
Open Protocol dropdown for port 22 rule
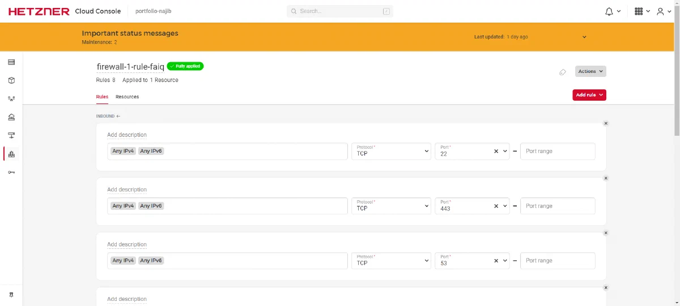[391, 151]
